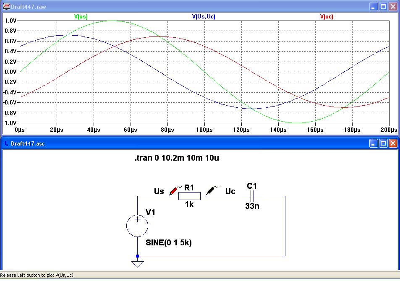Select the resistor R1 symbol
The height and width of the screenshot is (281, 400).
[x=189, y=196]
